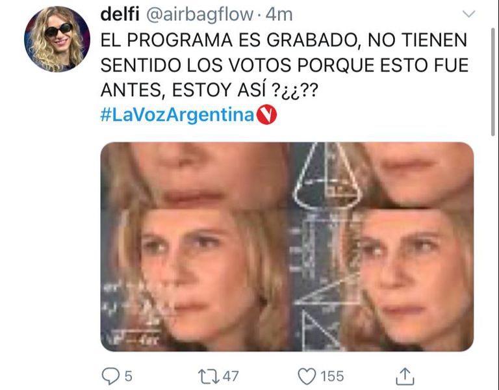
Task: Click the cone geometry diagram in meme
Action: coord(326,175)
